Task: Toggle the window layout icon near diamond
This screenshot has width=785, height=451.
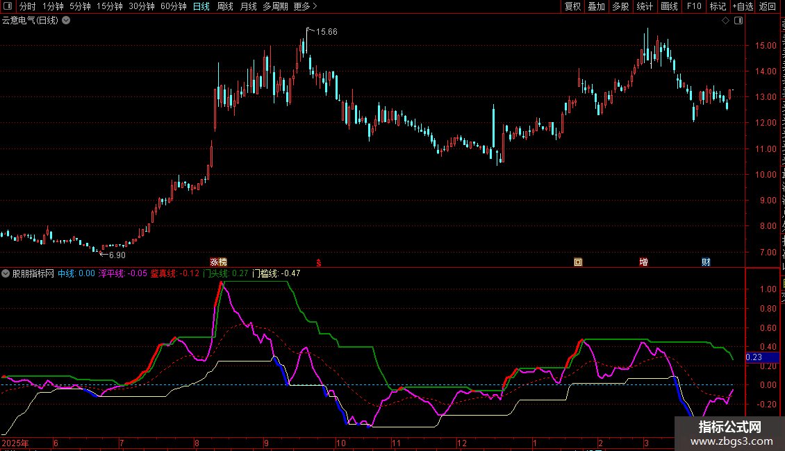Action: pos(738,21)
